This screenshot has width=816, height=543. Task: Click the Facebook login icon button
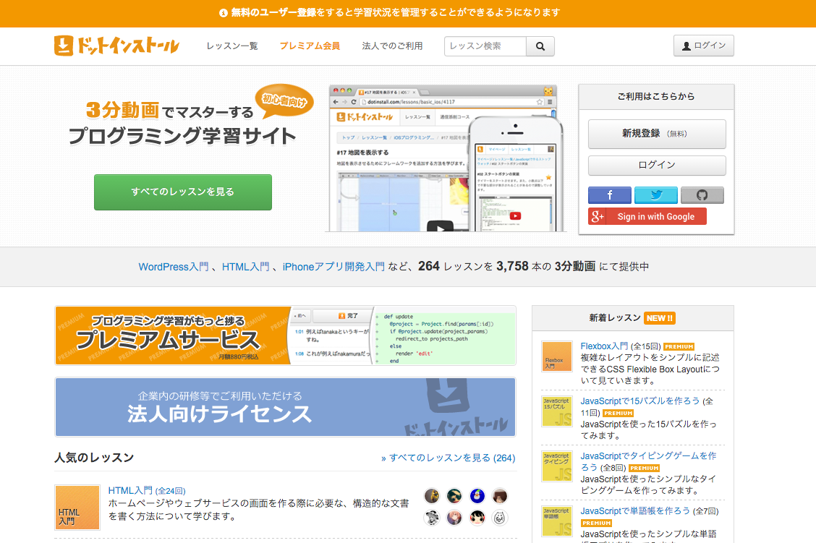coord(609,195)
